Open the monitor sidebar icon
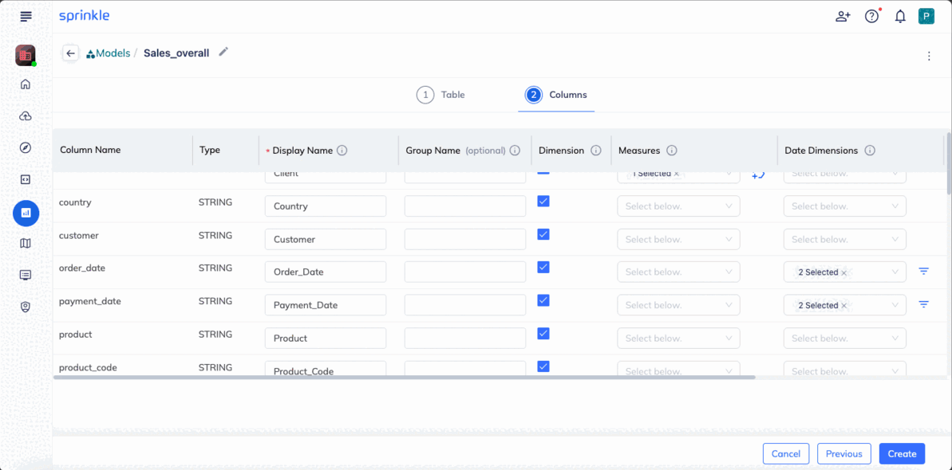 click(x=26, y=275)
